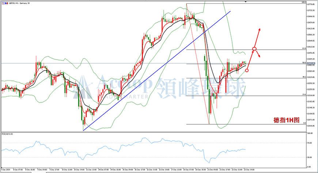Click the 21 Dec 09:00 time label
Image resolution: width=318 pixels, height=173 pixels.
(x=213, y=170)
